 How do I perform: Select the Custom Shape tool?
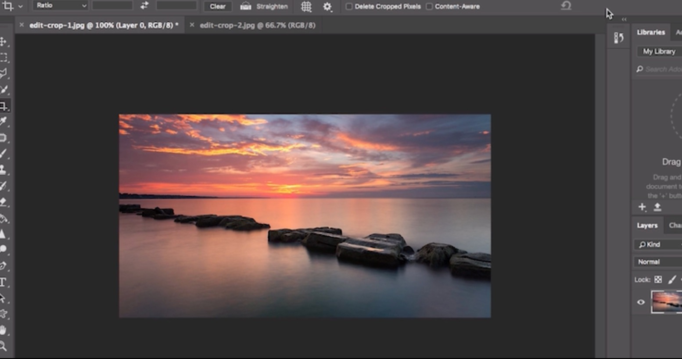3,314
